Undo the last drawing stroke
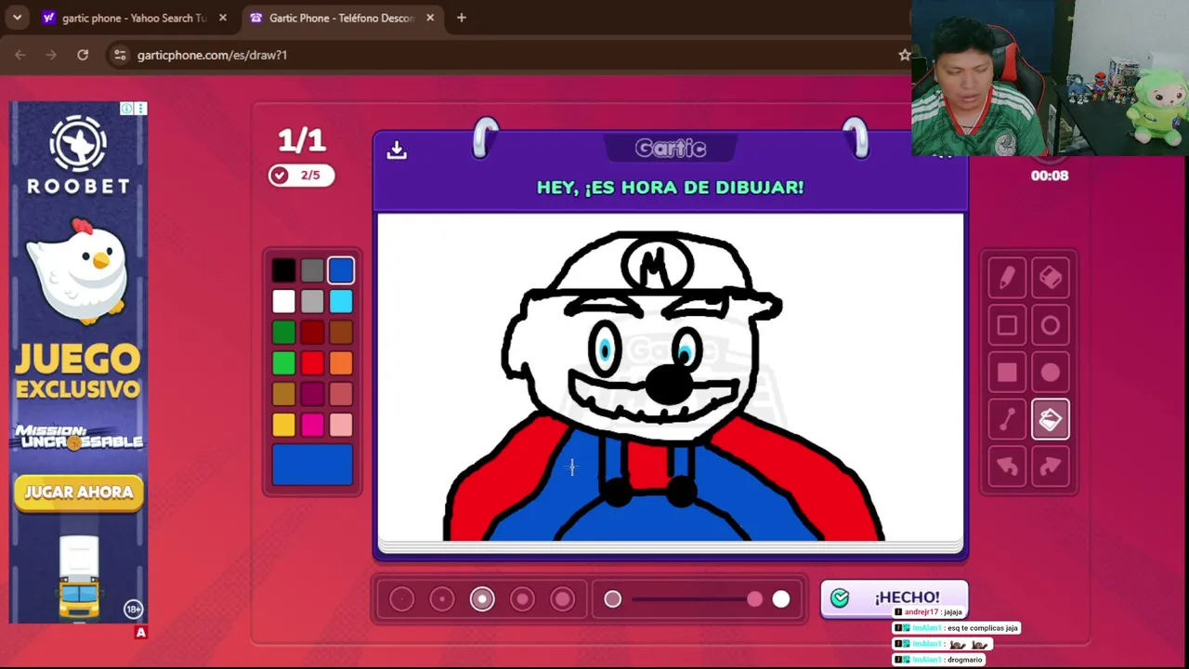Screen dimensions: 1189x669 pyautogui.click(x=1007, y=466)
